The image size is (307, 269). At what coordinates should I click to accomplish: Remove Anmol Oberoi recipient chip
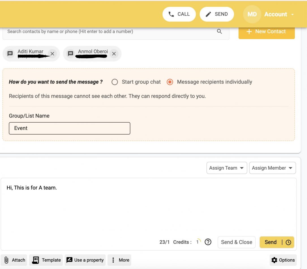(114, 54)
